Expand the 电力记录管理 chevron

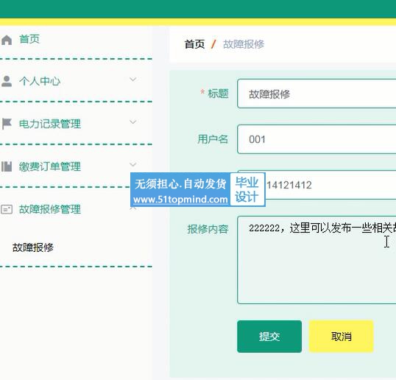tap(132, 122)
